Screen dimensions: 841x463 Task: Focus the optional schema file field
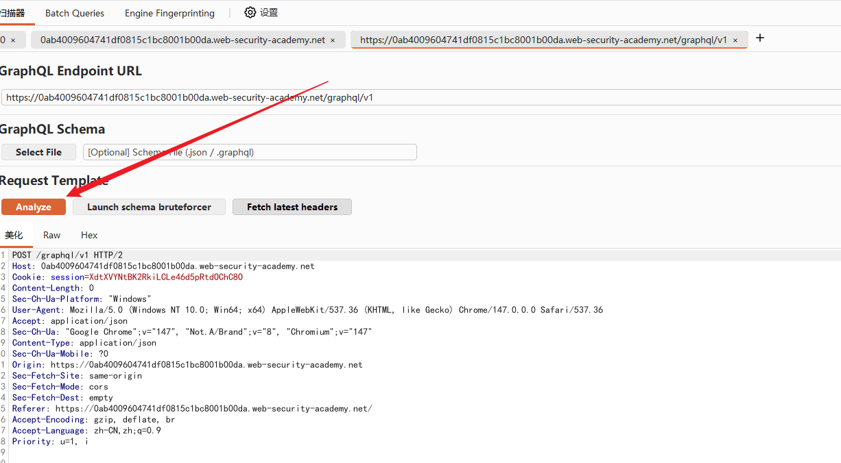250,152
